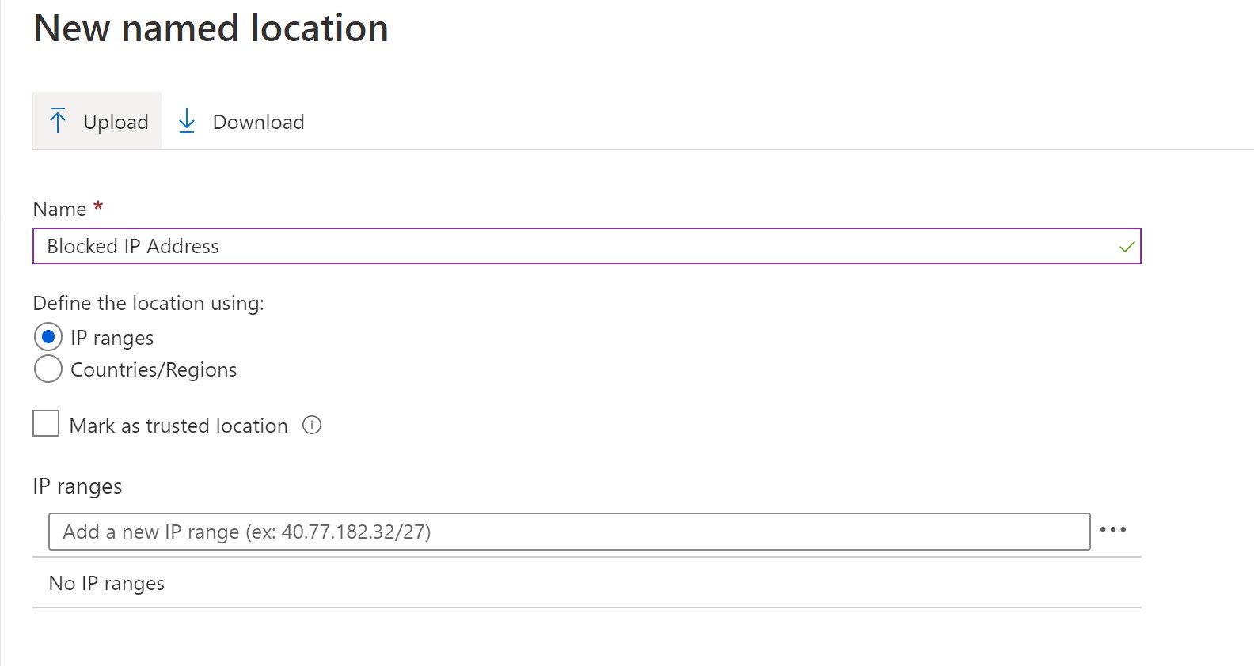Select the Countries/Regions radio button
Screen dimensions: 1254x666
tap(48, 369)
